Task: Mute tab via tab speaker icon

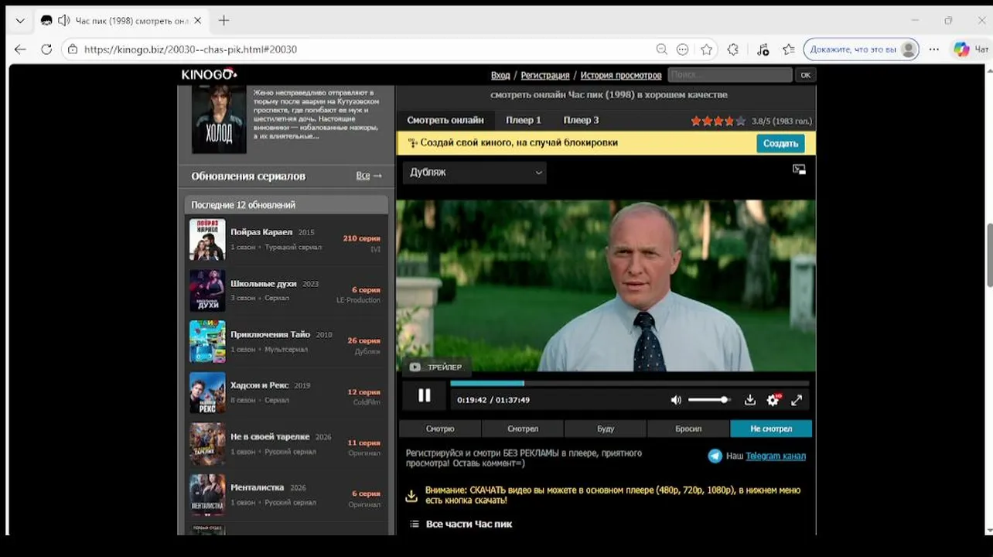Action: pyautogui.click(x=63, y=20)
